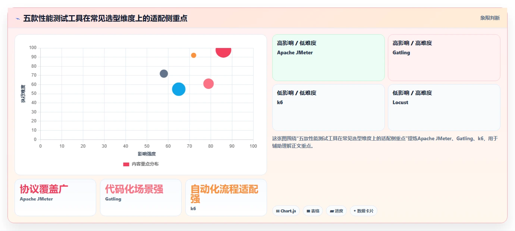Click the Chart.js tag chip

[x=286, y=211]
